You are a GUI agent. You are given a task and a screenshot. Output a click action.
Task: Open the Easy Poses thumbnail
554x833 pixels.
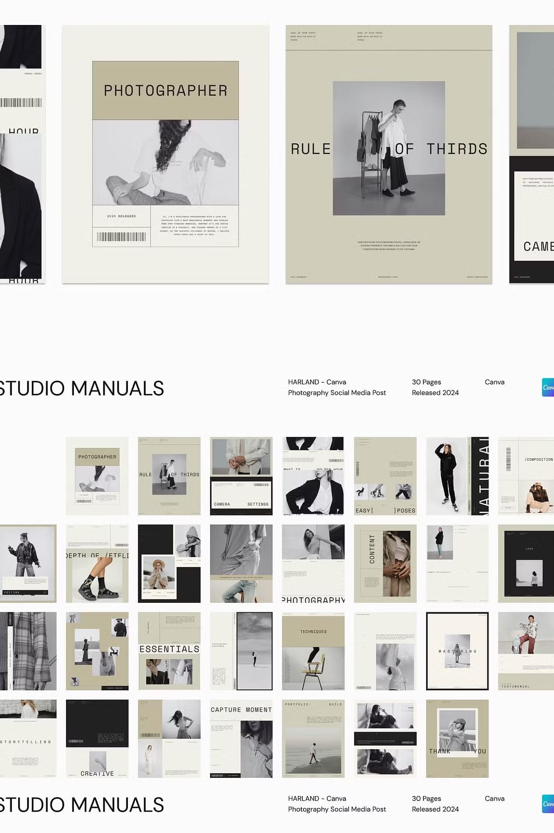pos(385,476)
